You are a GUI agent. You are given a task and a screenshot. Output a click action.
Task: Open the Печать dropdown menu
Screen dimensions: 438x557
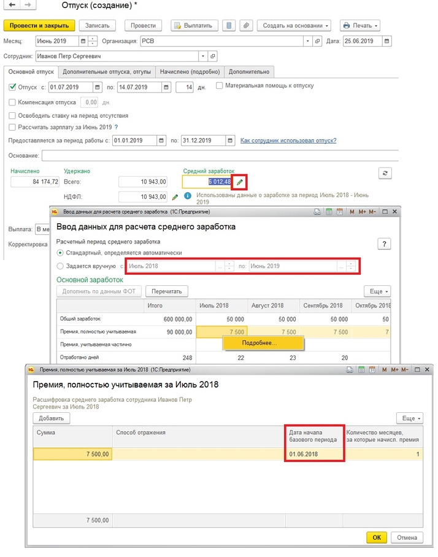click(359, 26)
